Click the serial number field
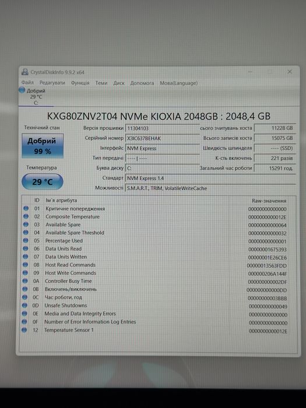The image size is (306, 408). 163,139
